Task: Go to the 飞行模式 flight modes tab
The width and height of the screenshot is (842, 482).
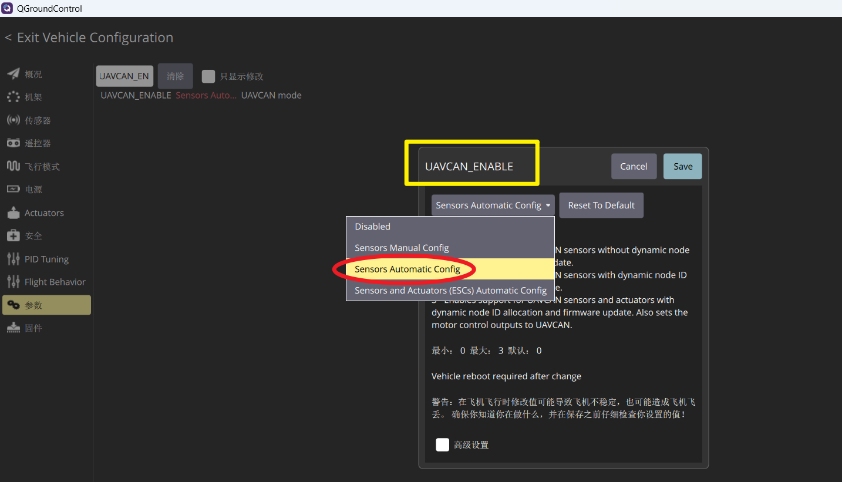Action: [46, 166]
